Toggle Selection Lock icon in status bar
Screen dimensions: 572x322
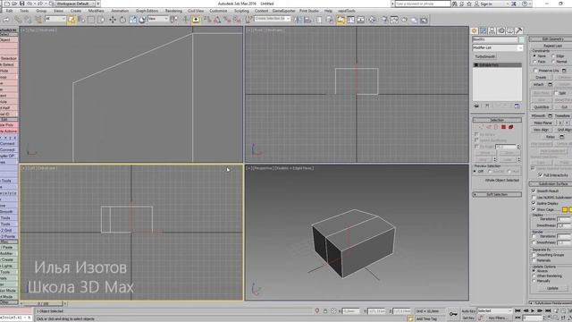tap(325, 311)
